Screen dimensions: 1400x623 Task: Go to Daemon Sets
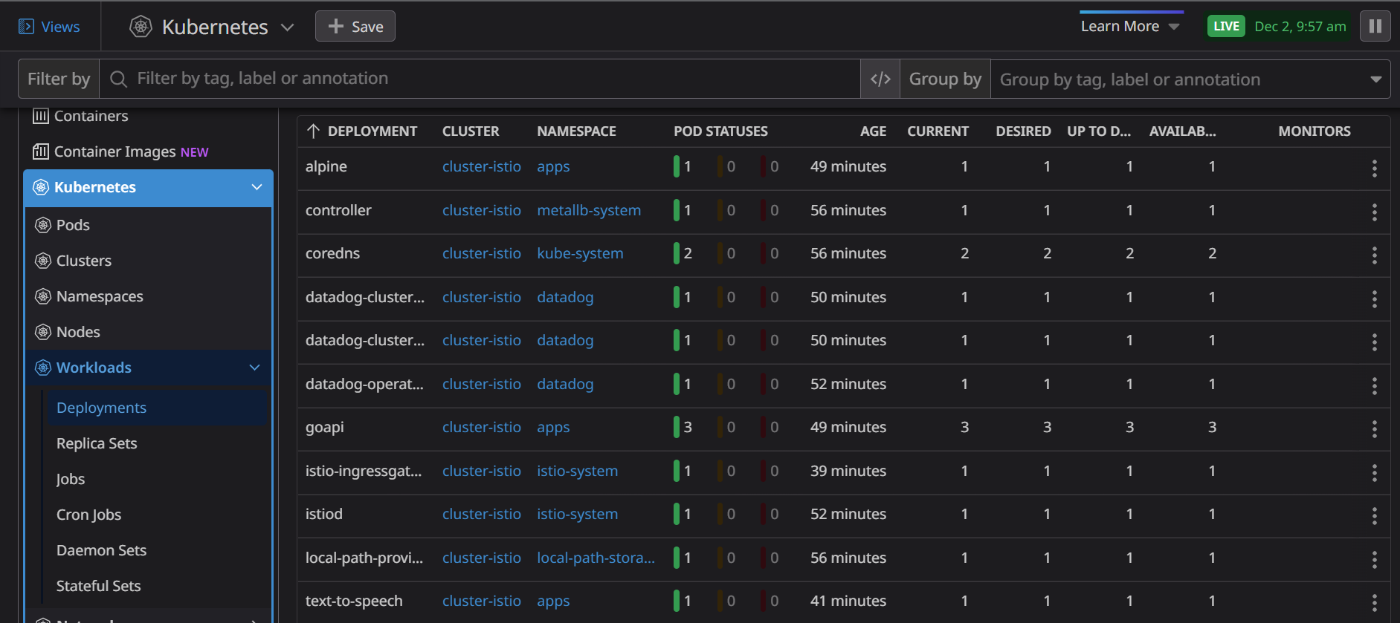click(x=101, y=550)
